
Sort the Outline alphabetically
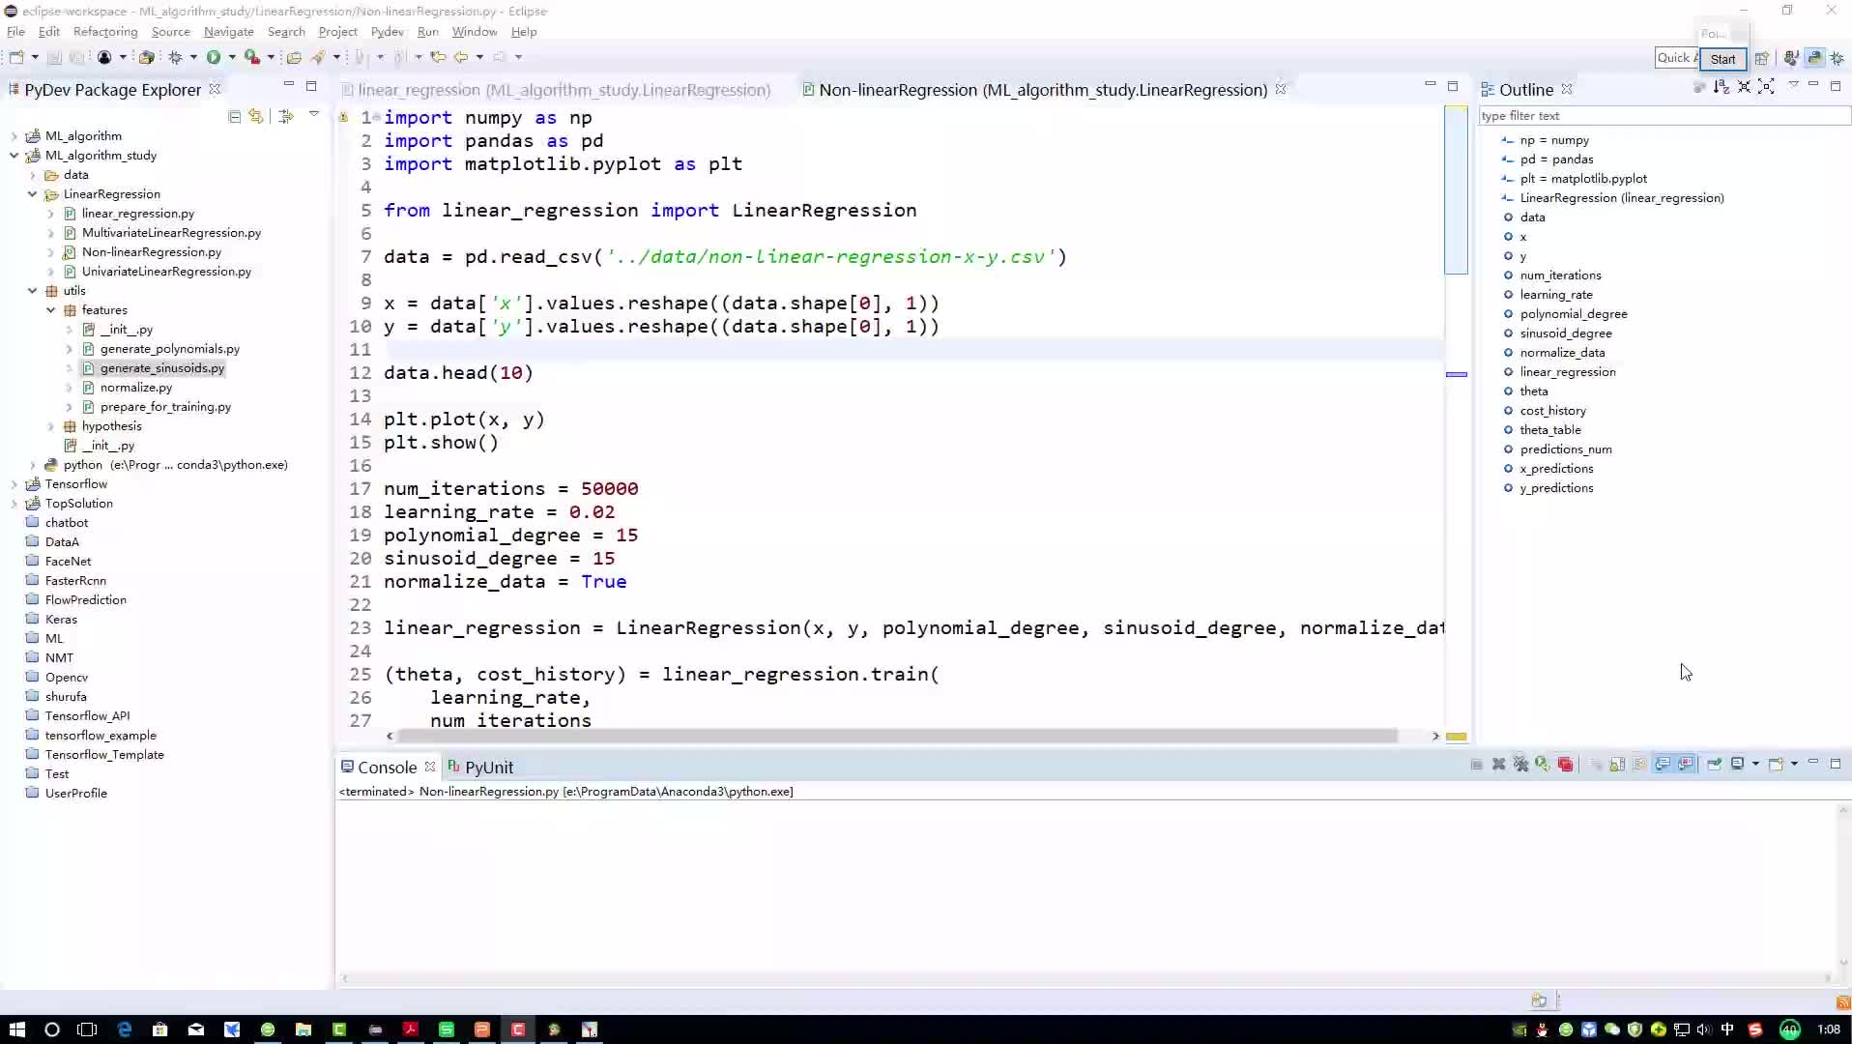(1722, 87)
